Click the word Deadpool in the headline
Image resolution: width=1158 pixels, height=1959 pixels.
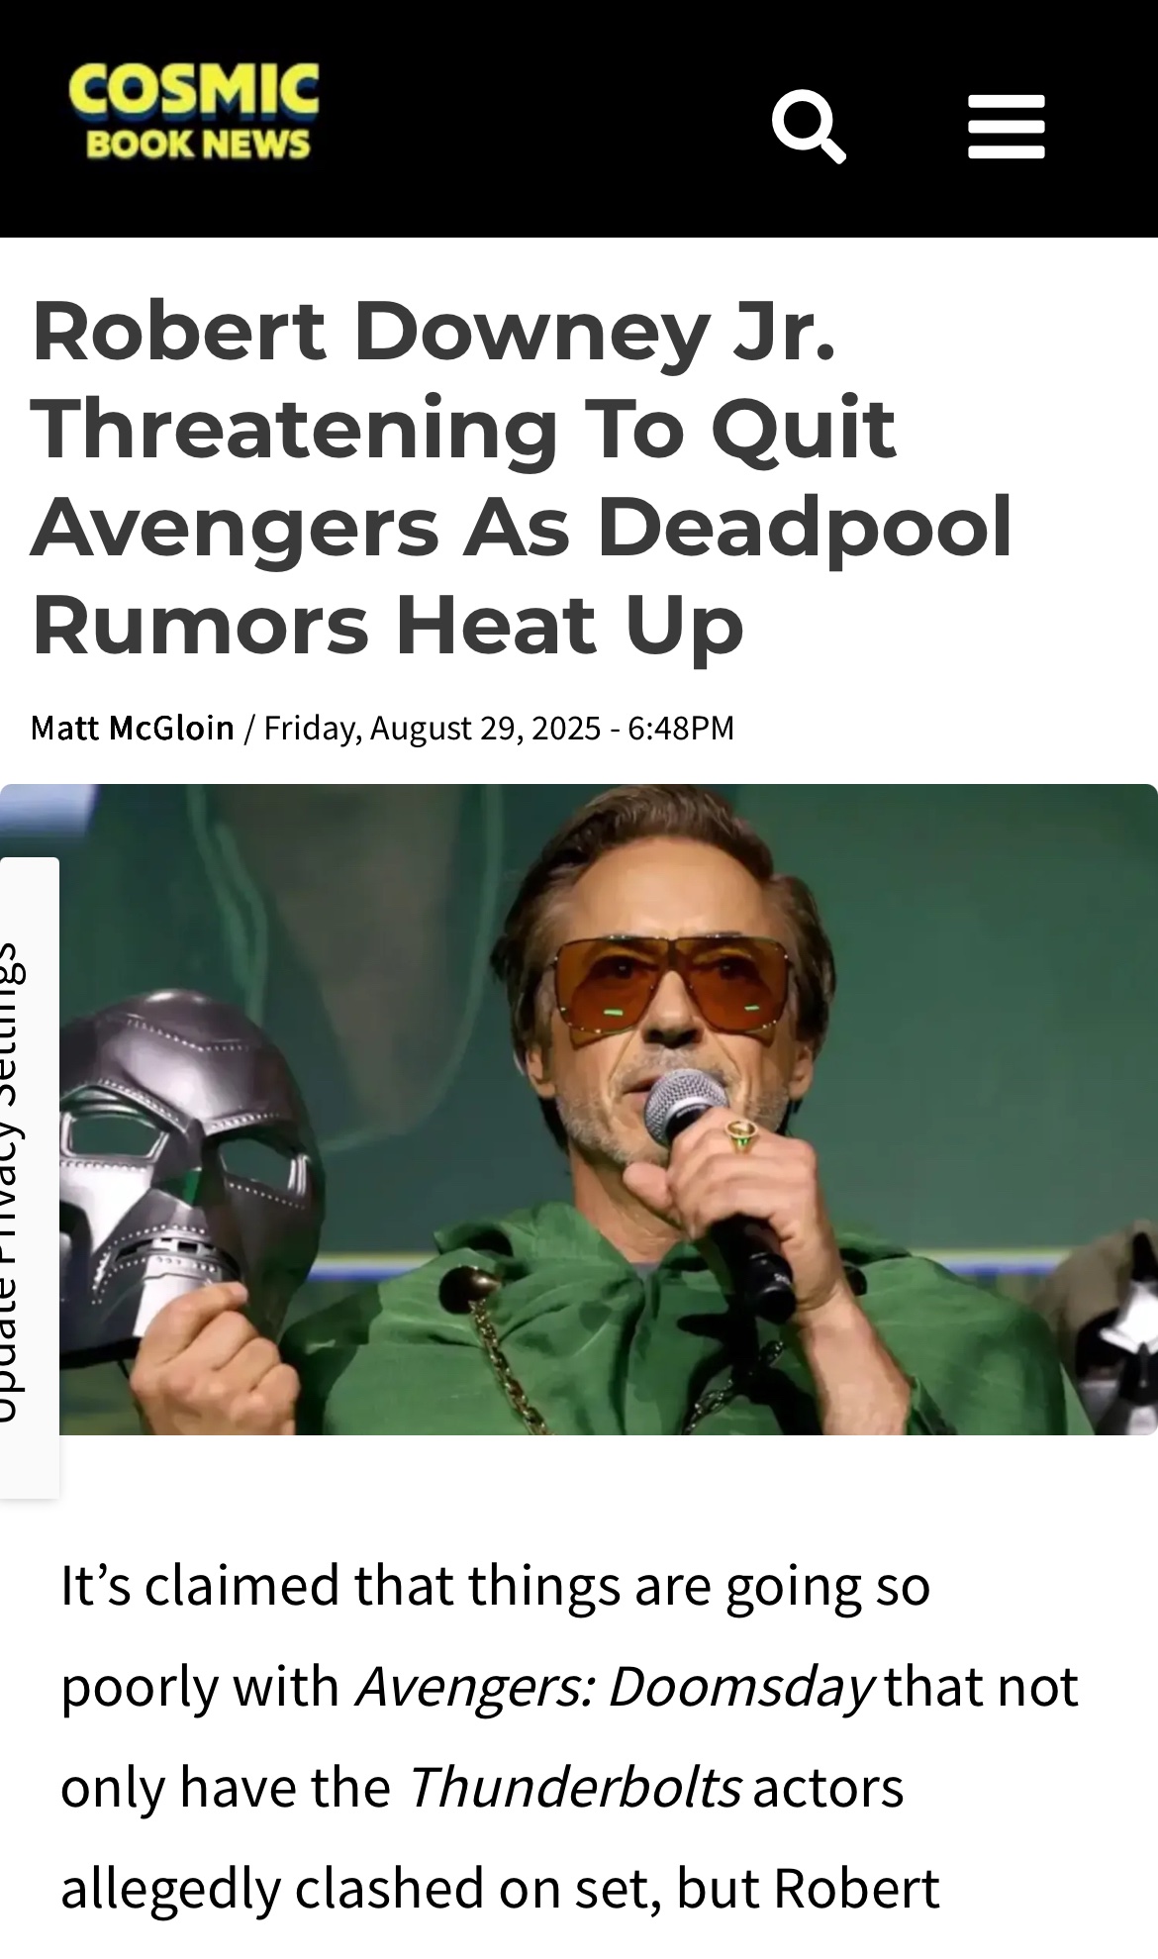pyautogui.click(x=804, y=527)
